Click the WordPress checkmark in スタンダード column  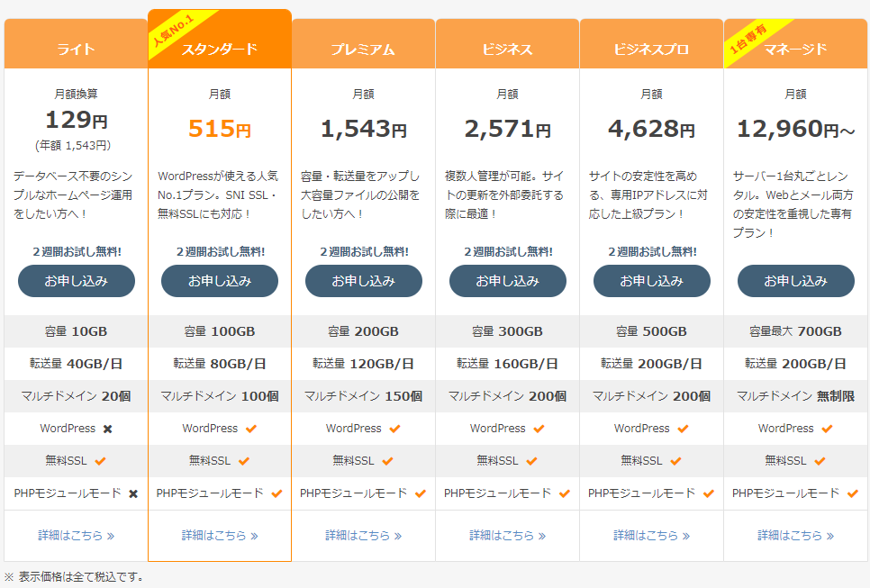[x=251, y=429]
